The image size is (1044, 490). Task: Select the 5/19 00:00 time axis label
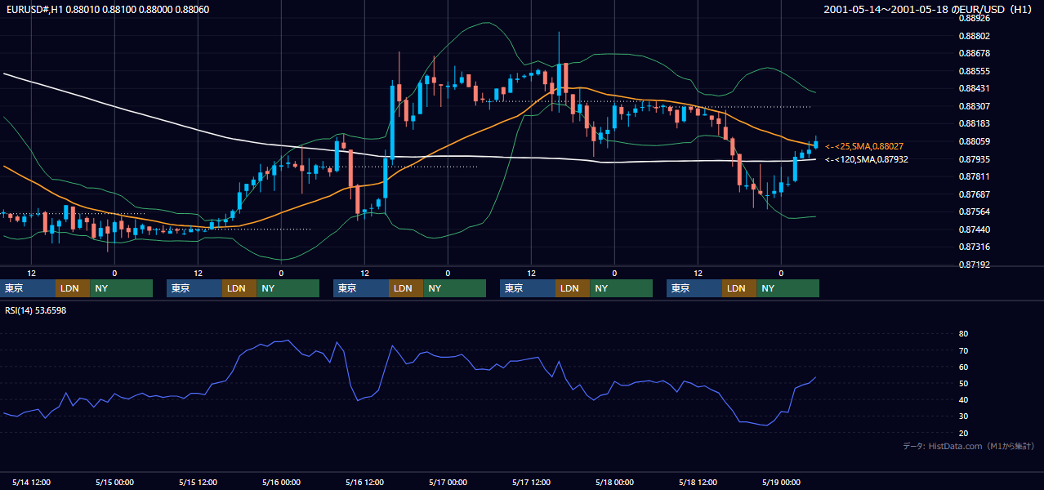(x=781, y=482)
